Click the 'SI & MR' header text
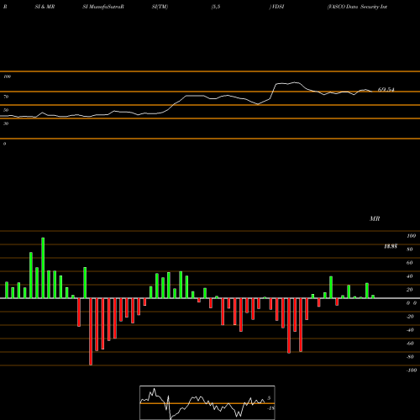 click(45, 7)
